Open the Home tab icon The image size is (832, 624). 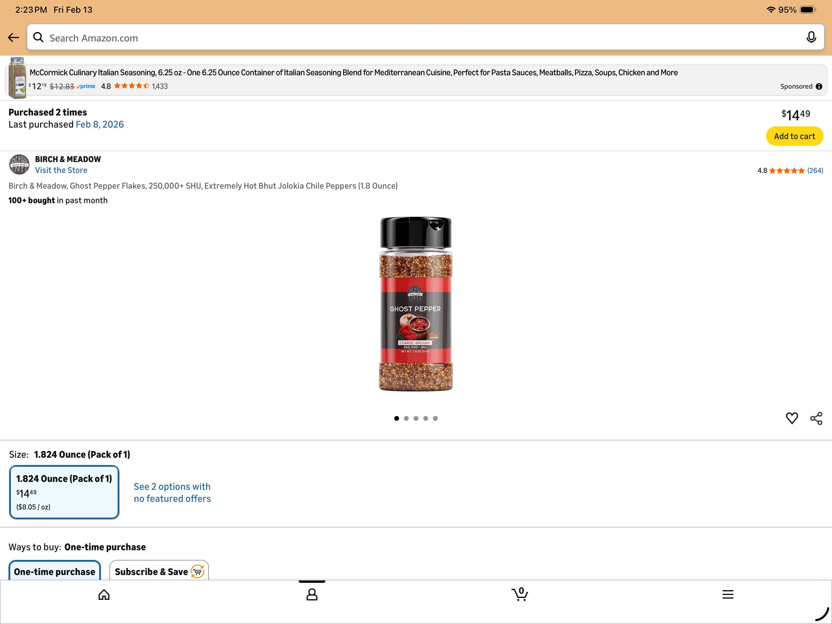(104, 595)
